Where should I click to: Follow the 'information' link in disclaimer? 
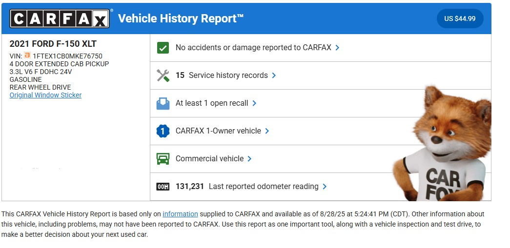(x=180, y=214)
